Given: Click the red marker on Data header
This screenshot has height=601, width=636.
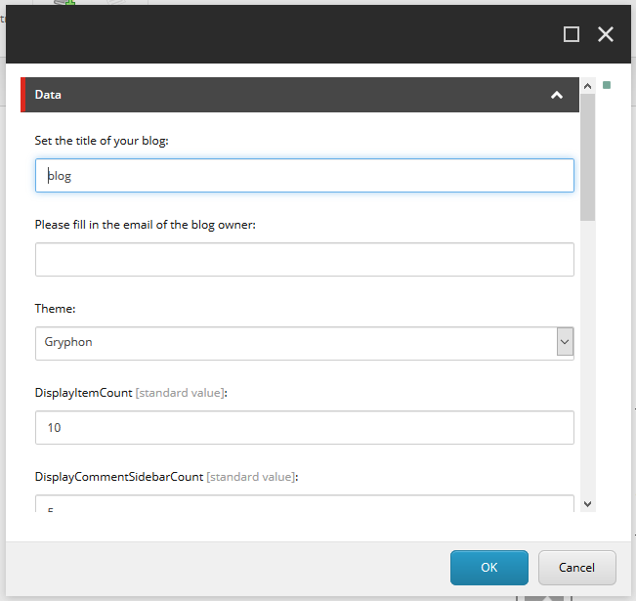Looking at the screenshot, I should pos(22,96).
